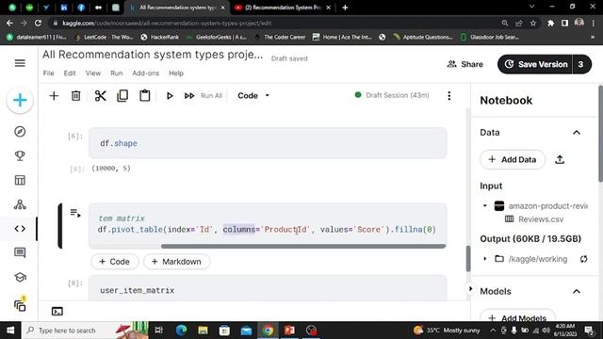Edit the notebook title text
Viewport: 603px width, 339px height.
tap(153, 55)
